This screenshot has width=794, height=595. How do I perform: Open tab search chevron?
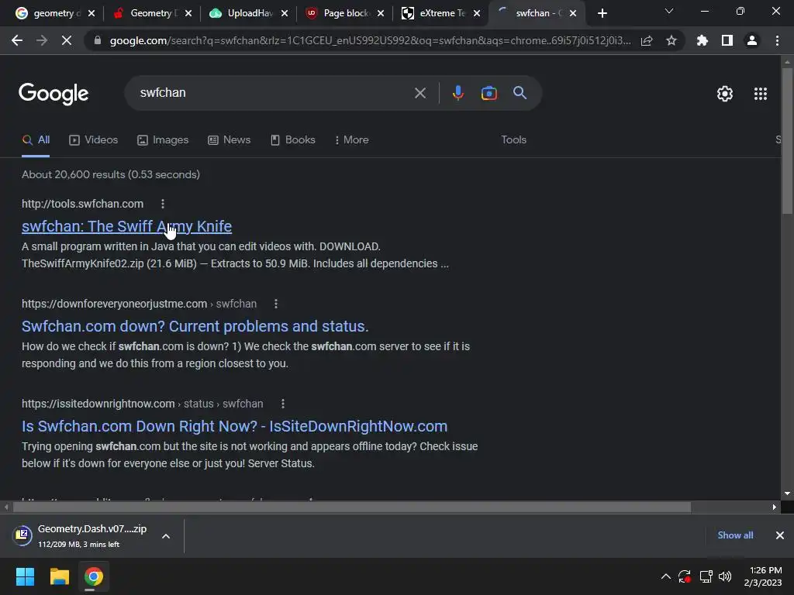point(669,11)
